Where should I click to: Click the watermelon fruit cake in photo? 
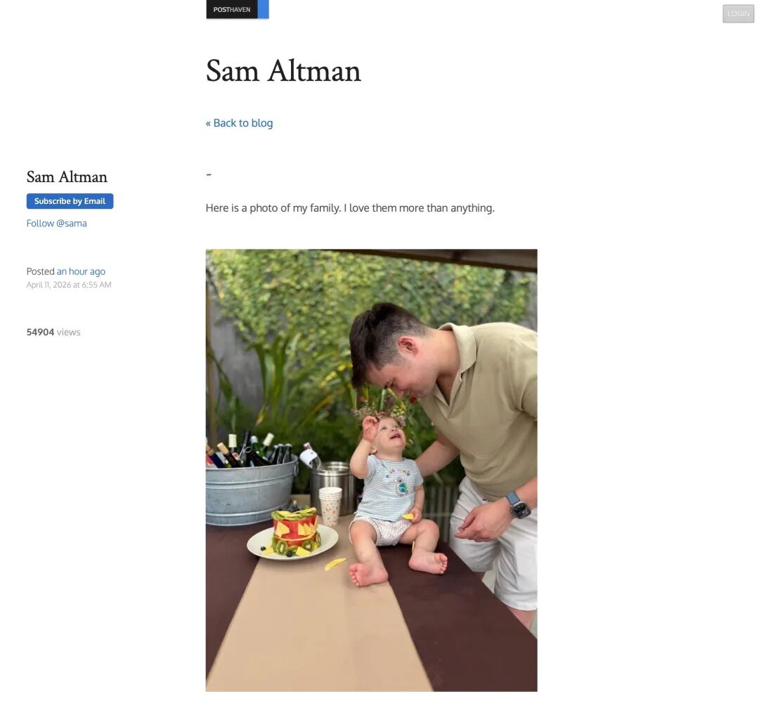click(294, 530)
